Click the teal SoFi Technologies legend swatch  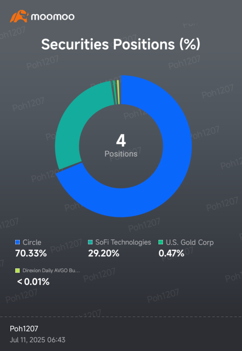click(x=91, y=242)
